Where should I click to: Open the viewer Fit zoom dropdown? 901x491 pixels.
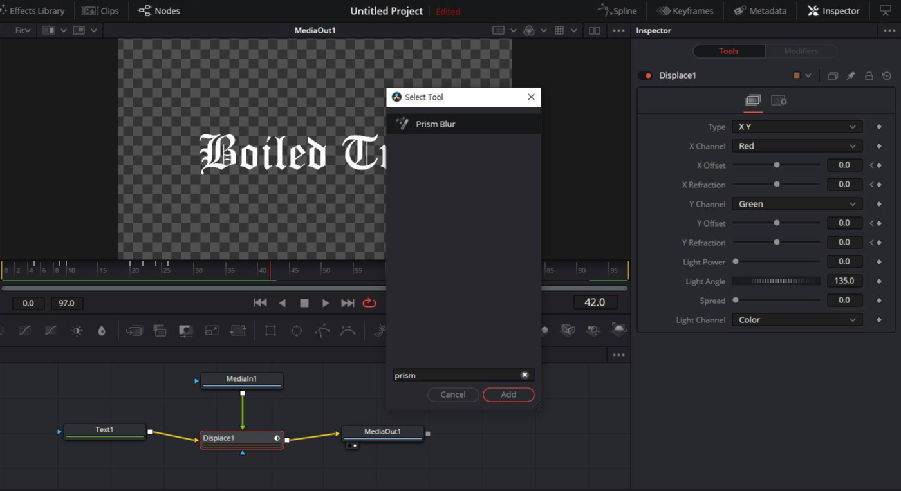(23, 30)
